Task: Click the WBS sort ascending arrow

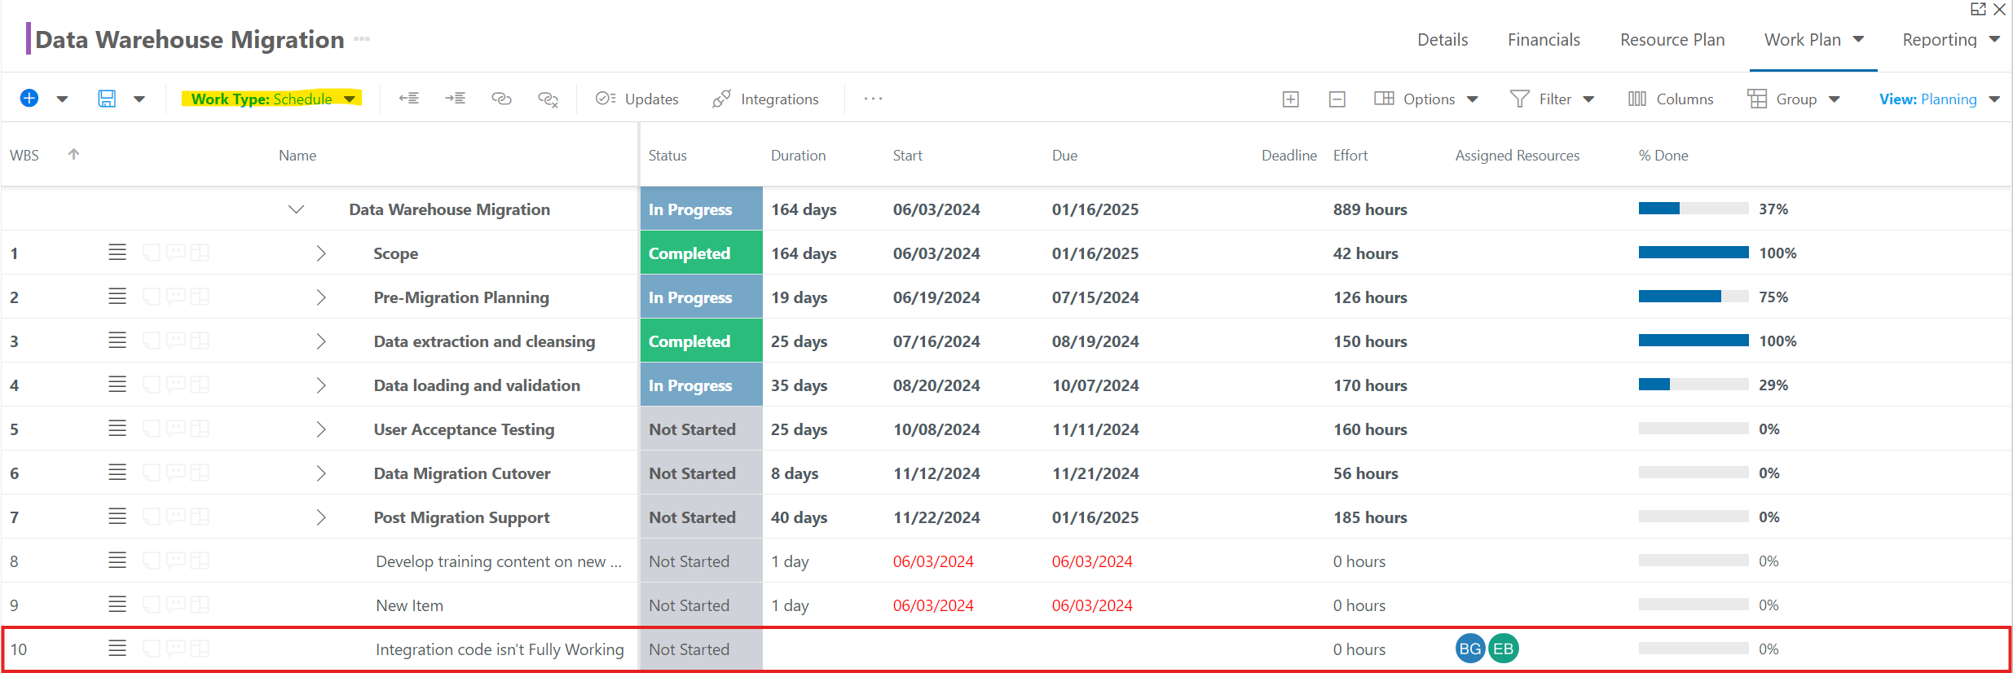Action: (73, 154)
